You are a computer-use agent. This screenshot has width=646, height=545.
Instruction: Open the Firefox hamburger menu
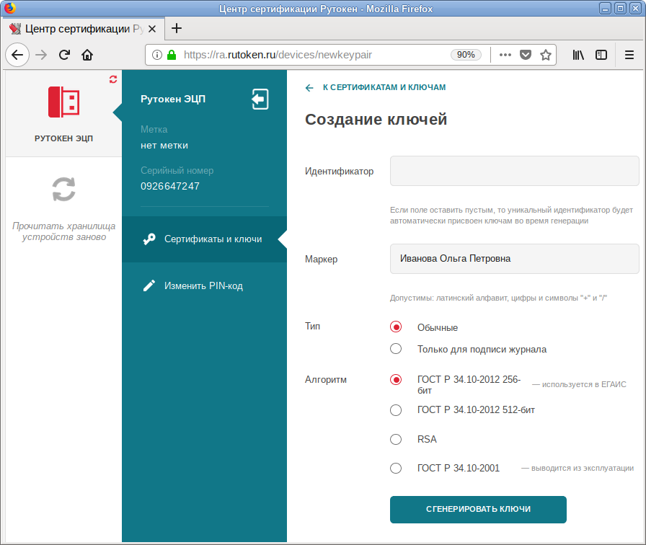(x=629, y=55)
